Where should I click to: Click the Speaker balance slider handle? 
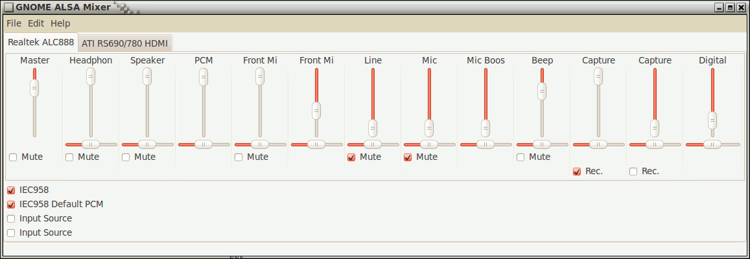(147, 144)
